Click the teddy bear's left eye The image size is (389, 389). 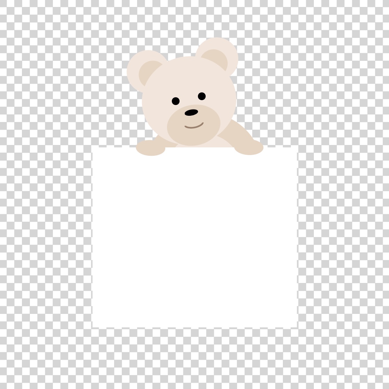point(176,101)
